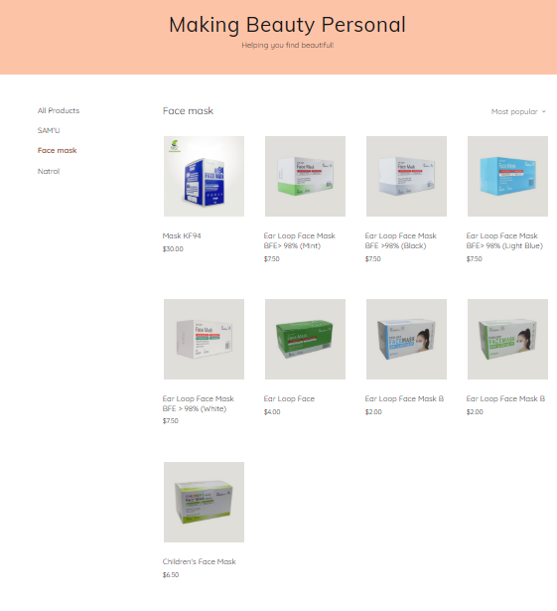Select the White ear loop mask image
The height and width of the screenshot is (611, 557).
(x=204, y=339)
